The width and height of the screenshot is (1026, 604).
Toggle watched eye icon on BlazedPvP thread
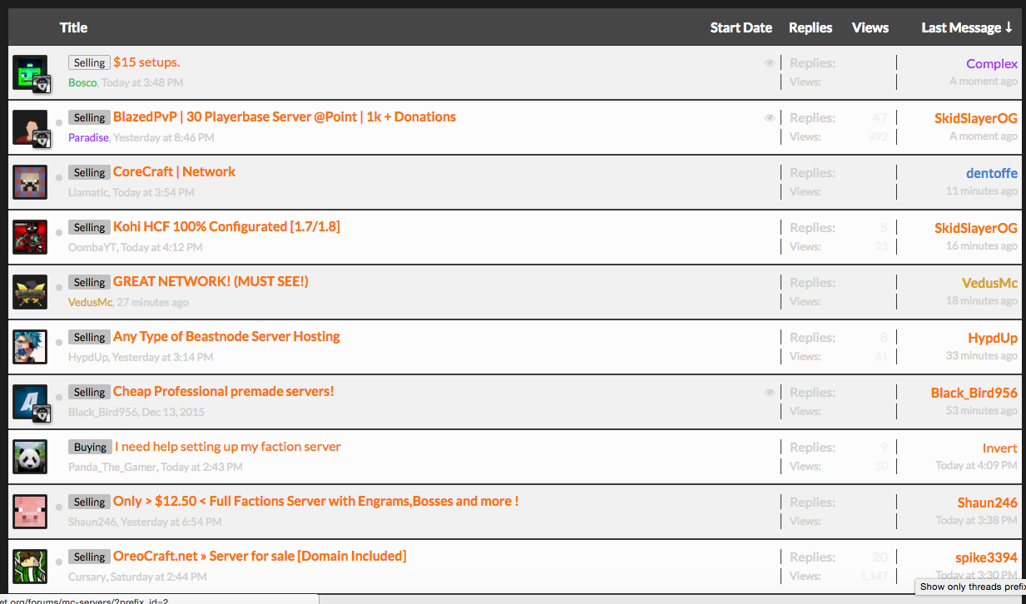tap(770, 118)
